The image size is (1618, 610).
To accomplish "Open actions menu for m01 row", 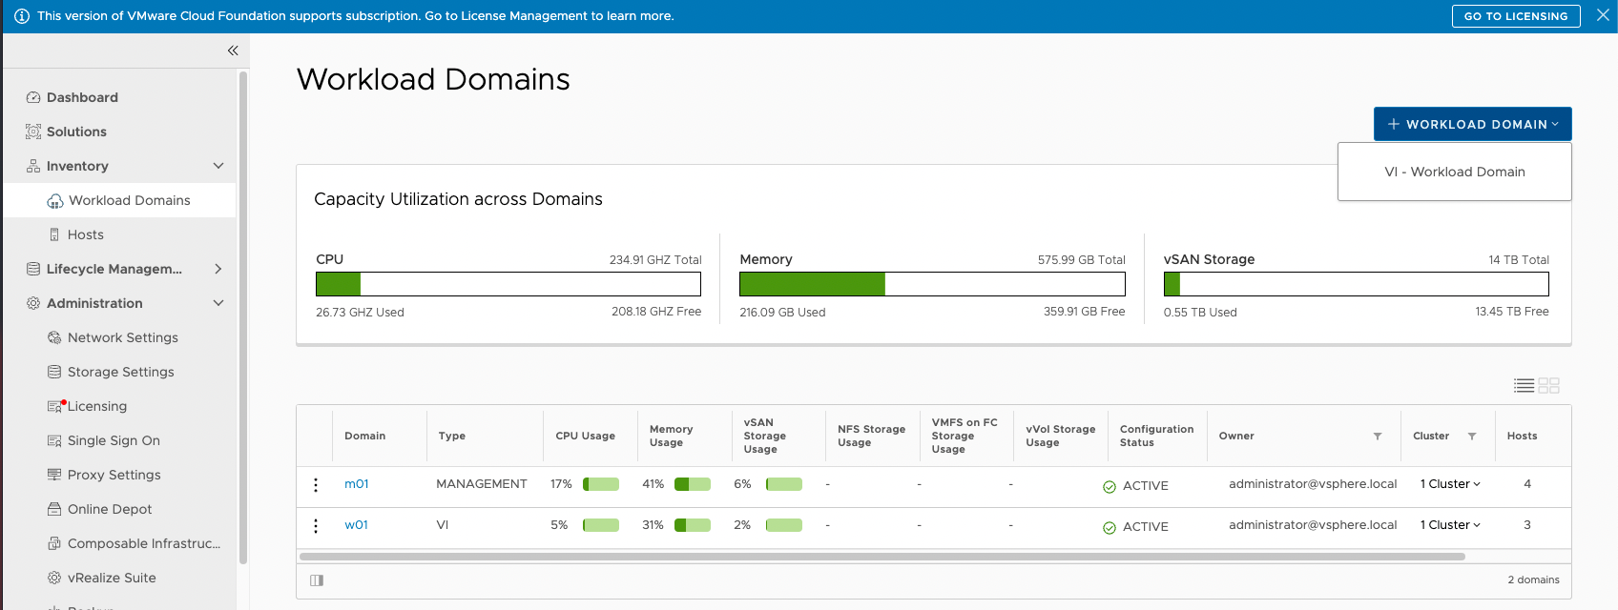I will point(316,485).
